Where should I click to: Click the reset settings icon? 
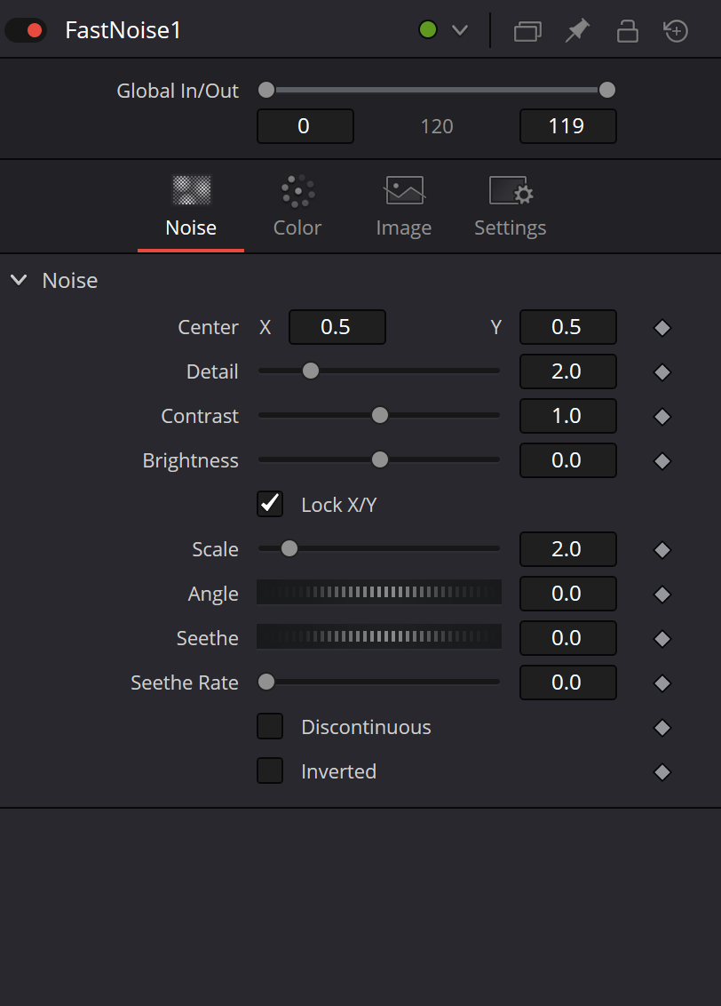pyautogui.click(x=676, y=30)
